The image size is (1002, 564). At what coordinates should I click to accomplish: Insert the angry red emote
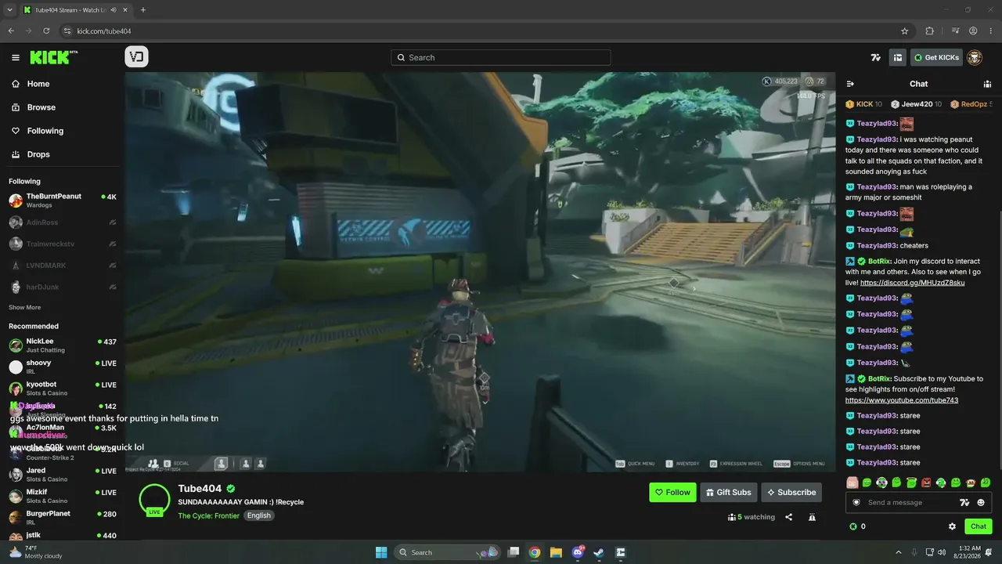tap(926, 483)
